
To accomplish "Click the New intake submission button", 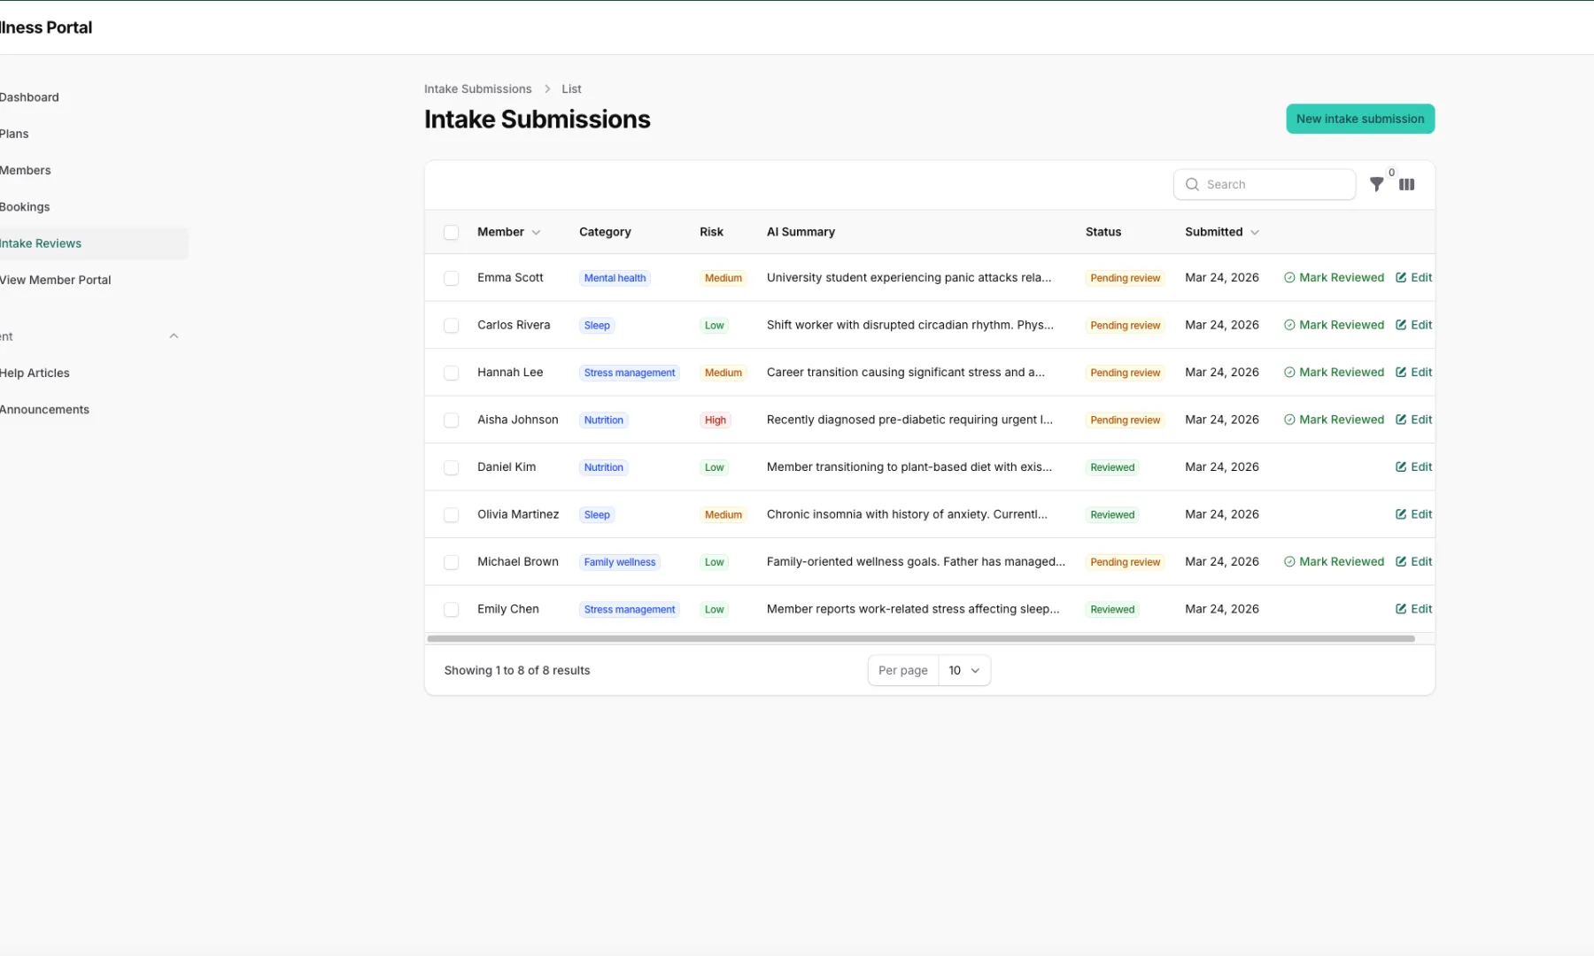I will (x=1360, y=119).
